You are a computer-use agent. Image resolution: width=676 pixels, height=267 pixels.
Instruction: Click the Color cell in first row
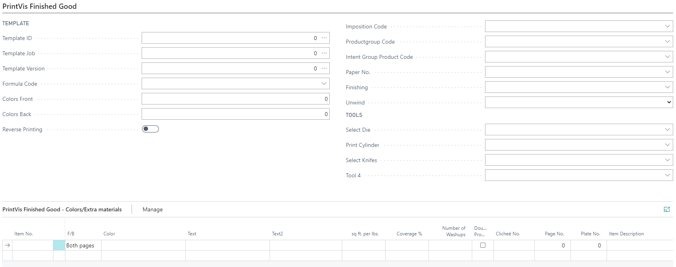click(x=143, y=245)
